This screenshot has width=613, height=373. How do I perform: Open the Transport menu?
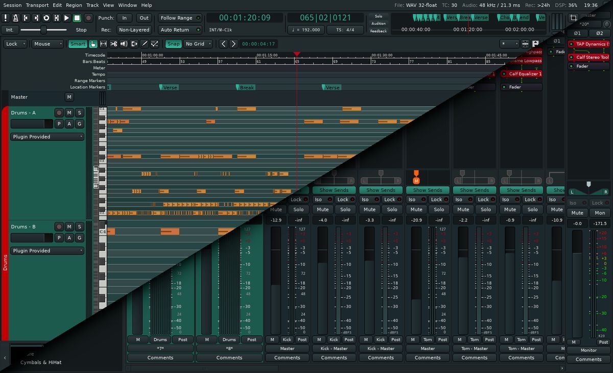click(37, 5)
